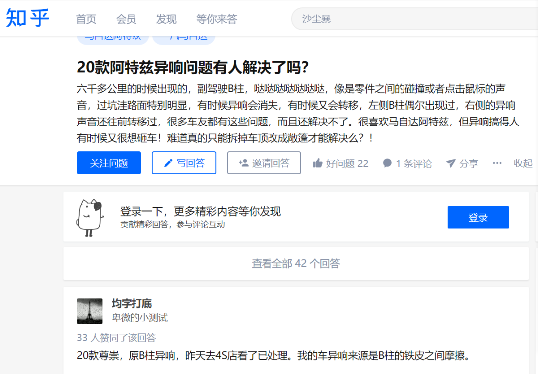The height and width of the screenshot is (374, 538).
Task: Focus the 沙尘暴 search box
Action: point(414,19)
